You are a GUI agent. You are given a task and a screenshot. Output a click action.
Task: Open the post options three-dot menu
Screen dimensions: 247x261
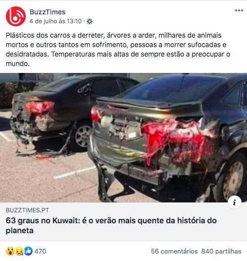(x=239, y=10)
